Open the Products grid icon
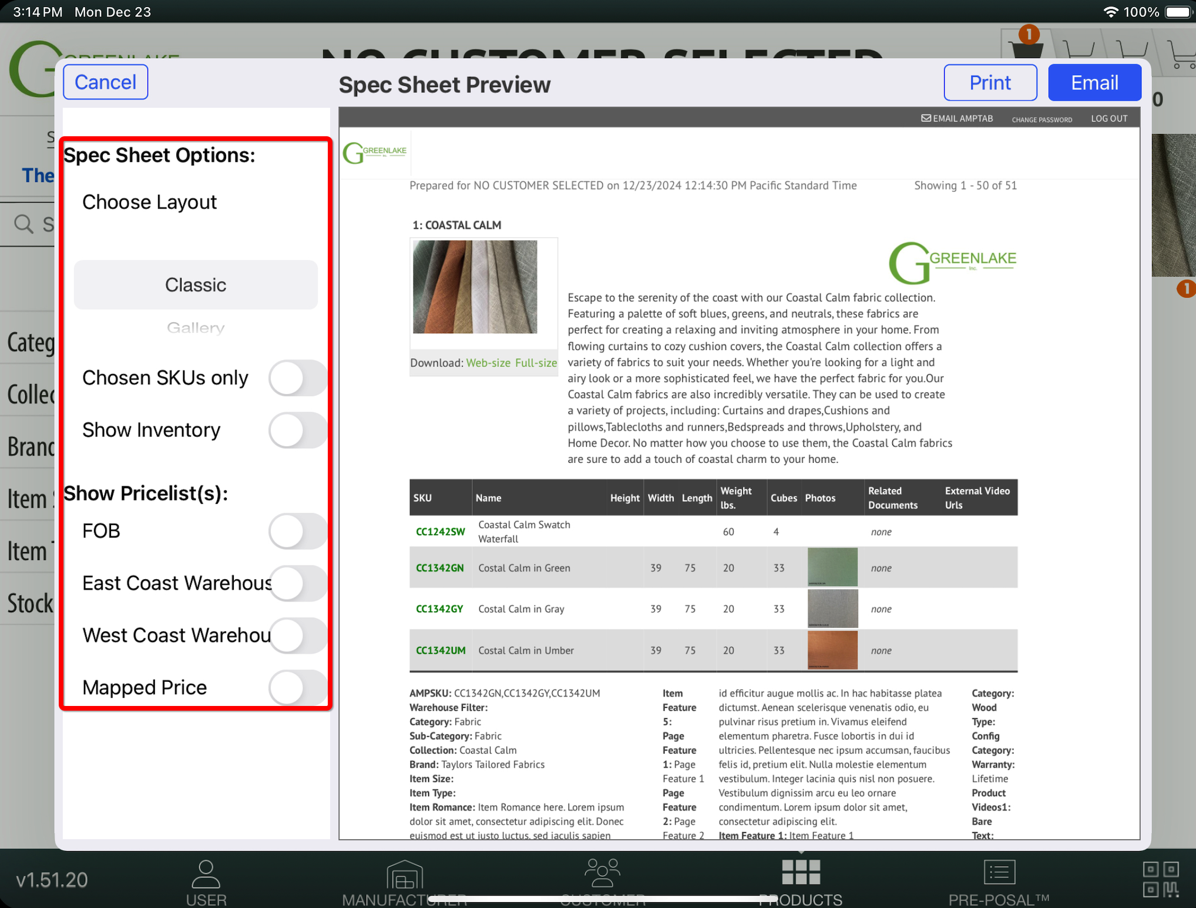This screenshot has height=908, width=1196. click(801, 872)
